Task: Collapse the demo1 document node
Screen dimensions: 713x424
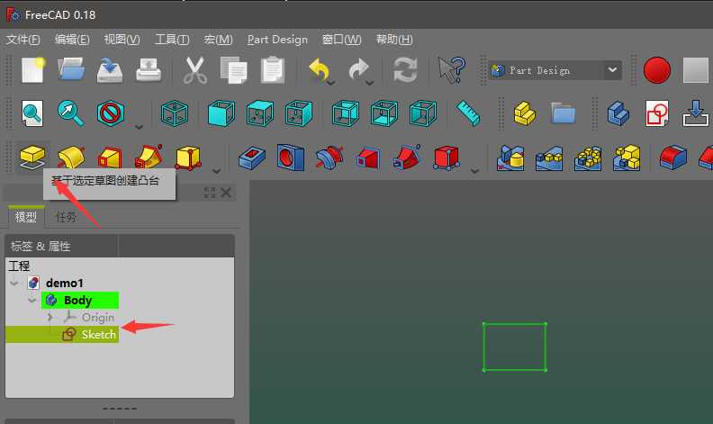Action: click(14, 283)
